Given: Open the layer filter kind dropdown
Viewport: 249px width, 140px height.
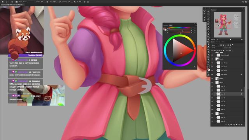Looking at the screenshot, I should (215, 45).
